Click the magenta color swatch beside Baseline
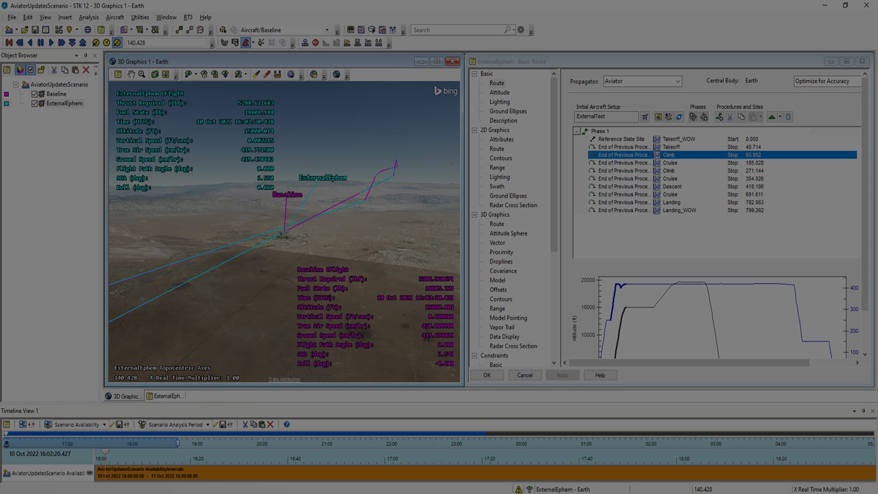This screenshot has height=494, width=878. tap(7, 94)
